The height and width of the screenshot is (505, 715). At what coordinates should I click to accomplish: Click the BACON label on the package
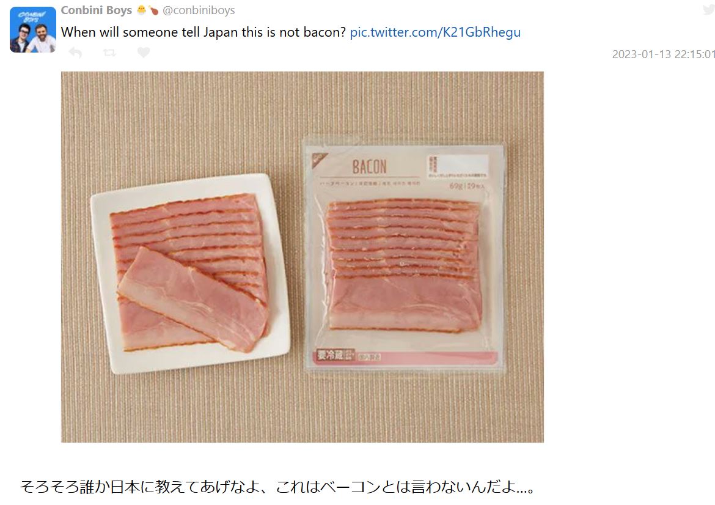[369, 166]
